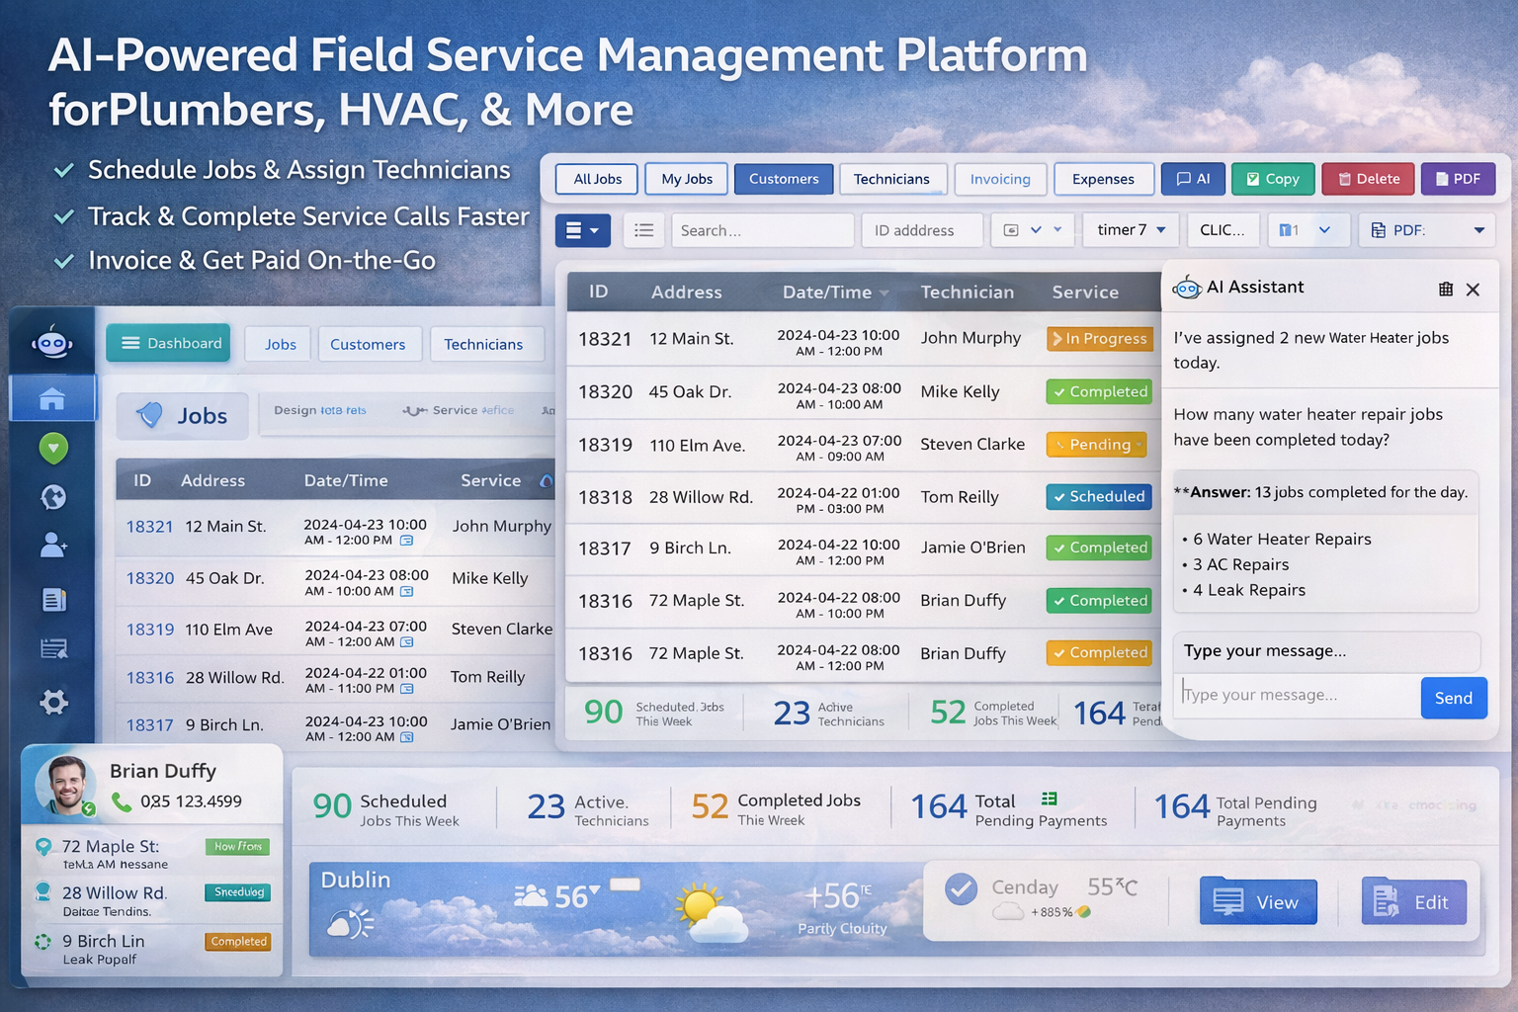Open settings gear in sidebar
This screenshot has height=1012, width=1518.
[53, 702]
